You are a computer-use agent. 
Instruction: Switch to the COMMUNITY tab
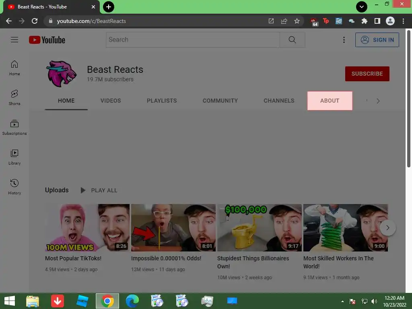(220, 101)
